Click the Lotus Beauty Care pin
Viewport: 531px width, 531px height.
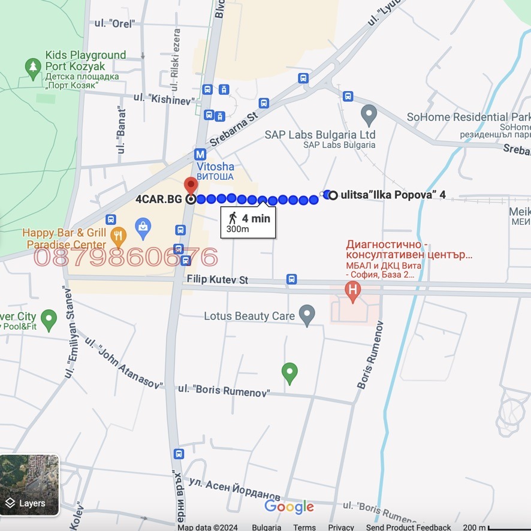click(x=307, y=314)
